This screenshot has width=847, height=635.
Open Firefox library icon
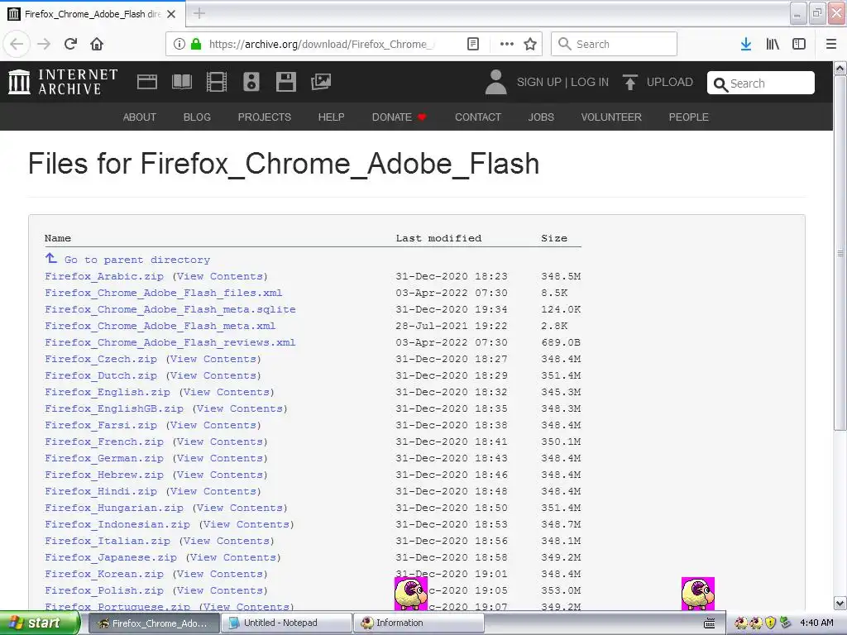pos(773,45)
